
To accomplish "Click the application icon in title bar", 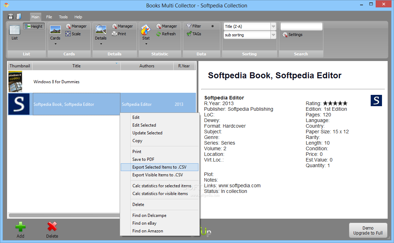I will click(6, 5).
